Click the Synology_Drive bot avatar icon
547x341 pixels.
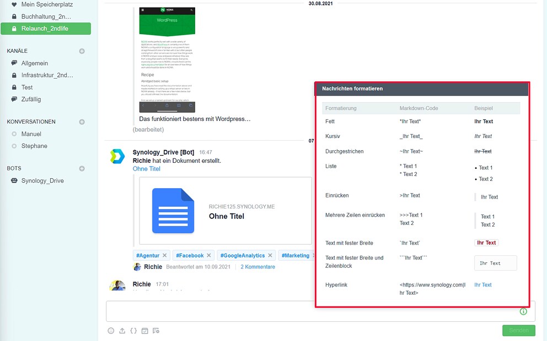(x=117, y=156)
